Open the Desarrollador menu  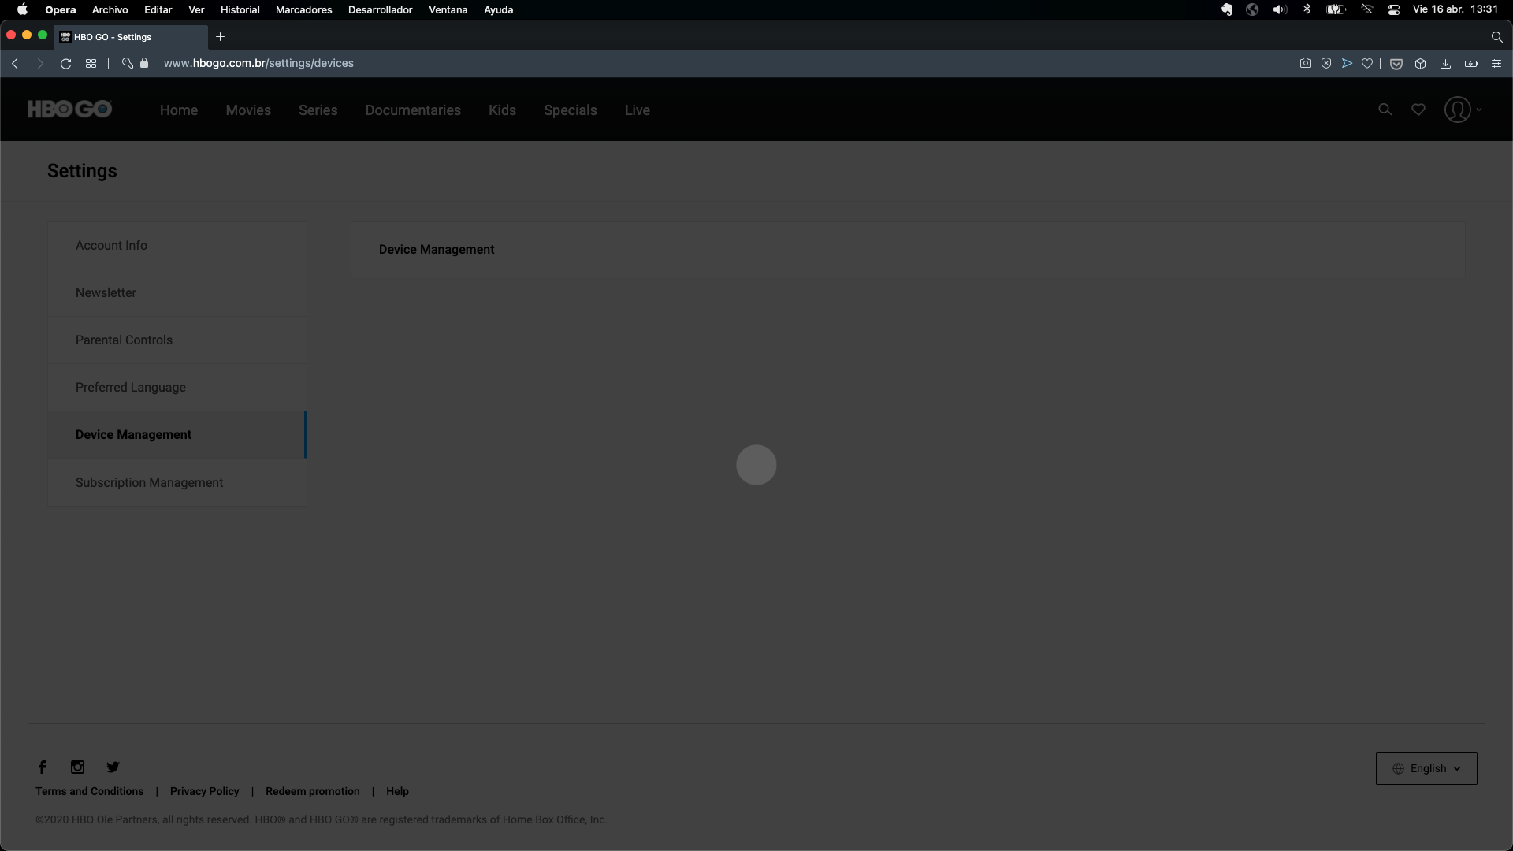pyautogui.click(x=381, y=9)
